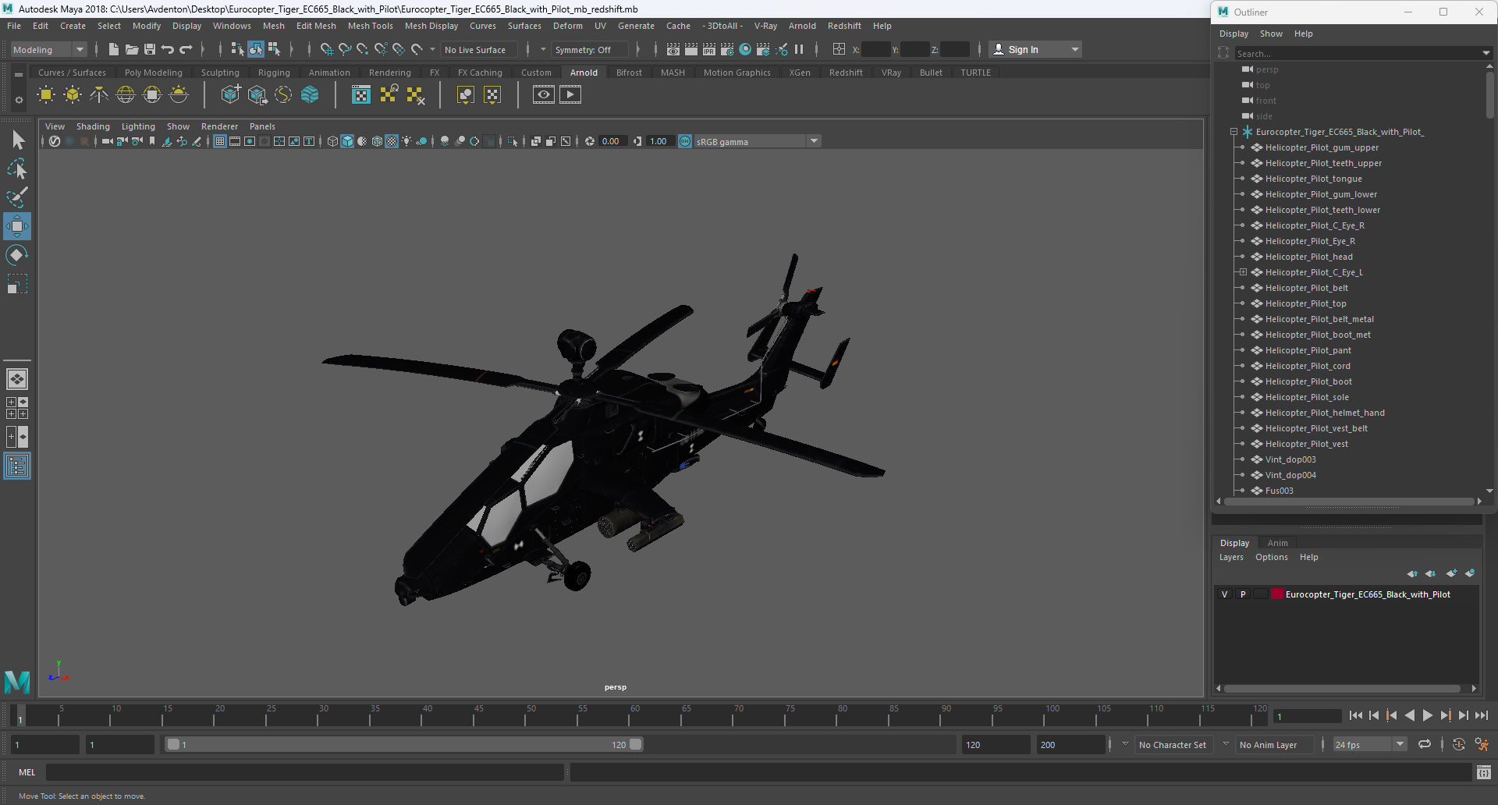Screen dimensions: 1498x805
Task: Toggle playback P of Eurocopter layer
Action: click(x=1243, y=594)
